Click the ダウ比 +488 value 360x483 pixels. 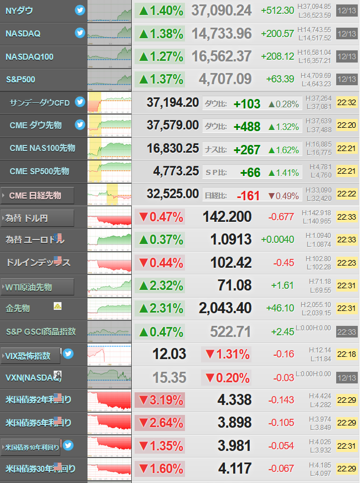coord(247,127)
